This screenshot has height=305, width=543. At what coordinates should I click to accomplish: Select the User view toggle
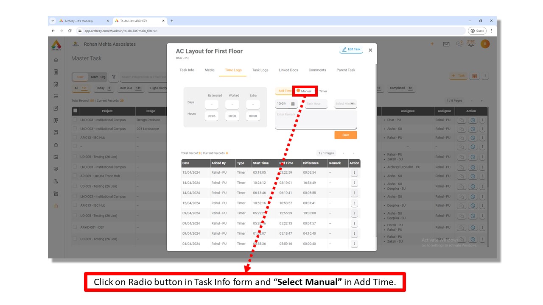pos(80,77)
